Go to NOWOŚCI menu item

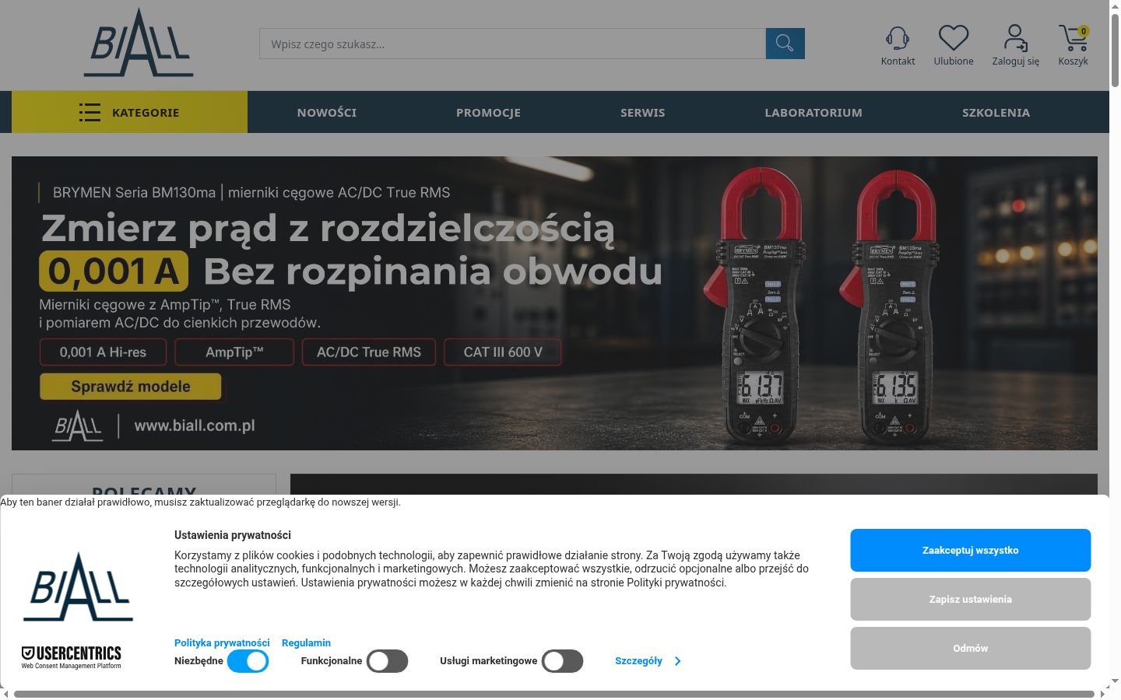(327, 112)
